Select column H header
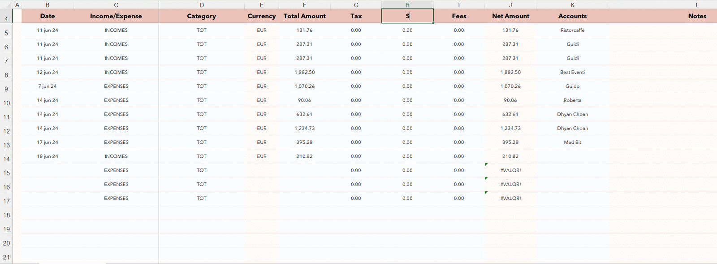The width and height of the screenshot is (717, 264). coord(407,4)
